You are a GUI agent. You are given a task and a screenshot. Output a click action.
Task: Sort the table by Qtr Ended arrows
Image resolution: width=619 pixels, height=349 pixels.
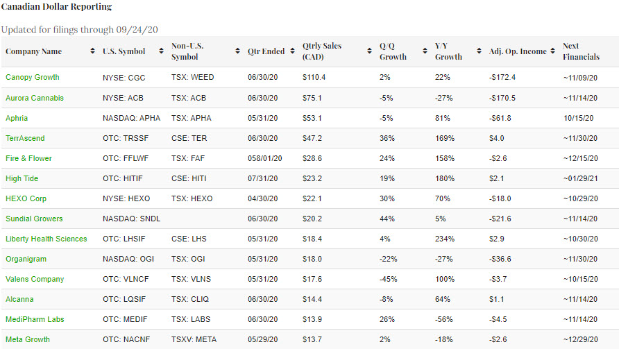pos(290,51)
